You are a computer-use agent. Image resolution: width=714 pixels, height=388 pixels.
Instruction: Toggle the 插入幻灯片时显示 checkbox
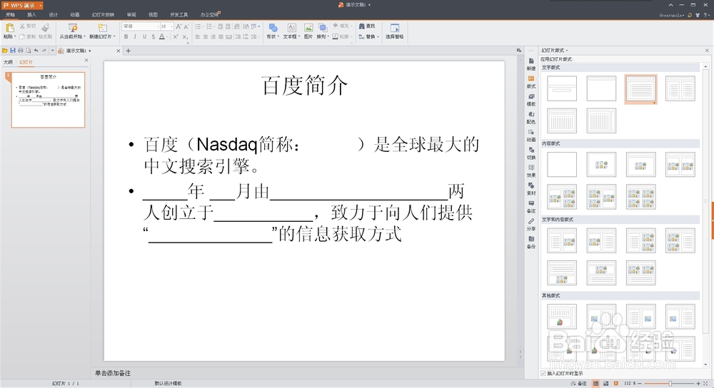click(x=543, y=374)
